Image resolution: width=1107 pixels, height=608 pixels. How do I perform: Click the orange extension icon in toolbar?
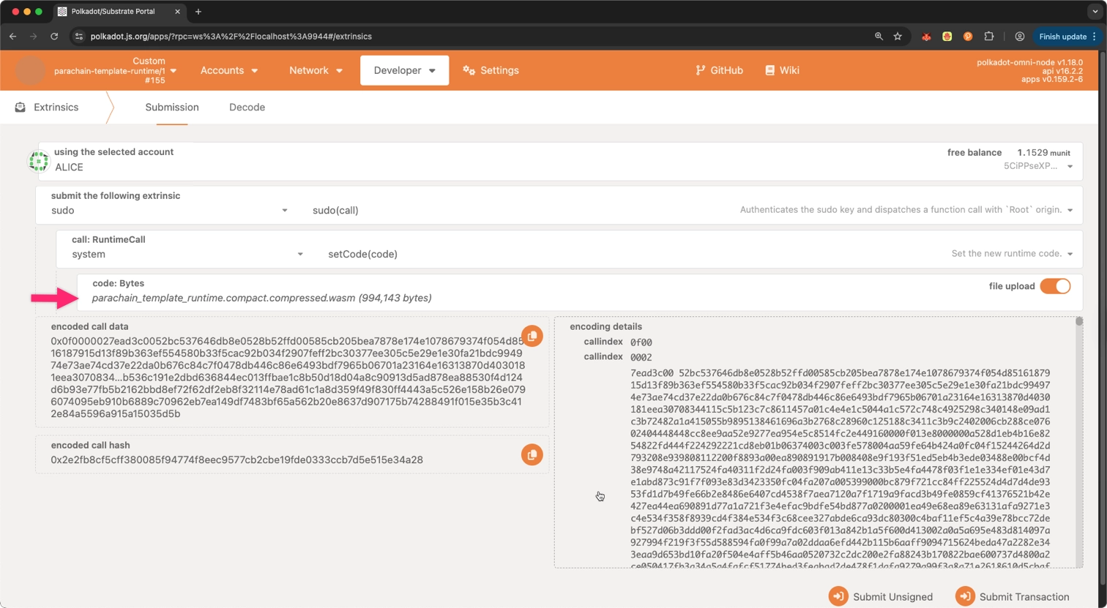(x=968, y=36)
